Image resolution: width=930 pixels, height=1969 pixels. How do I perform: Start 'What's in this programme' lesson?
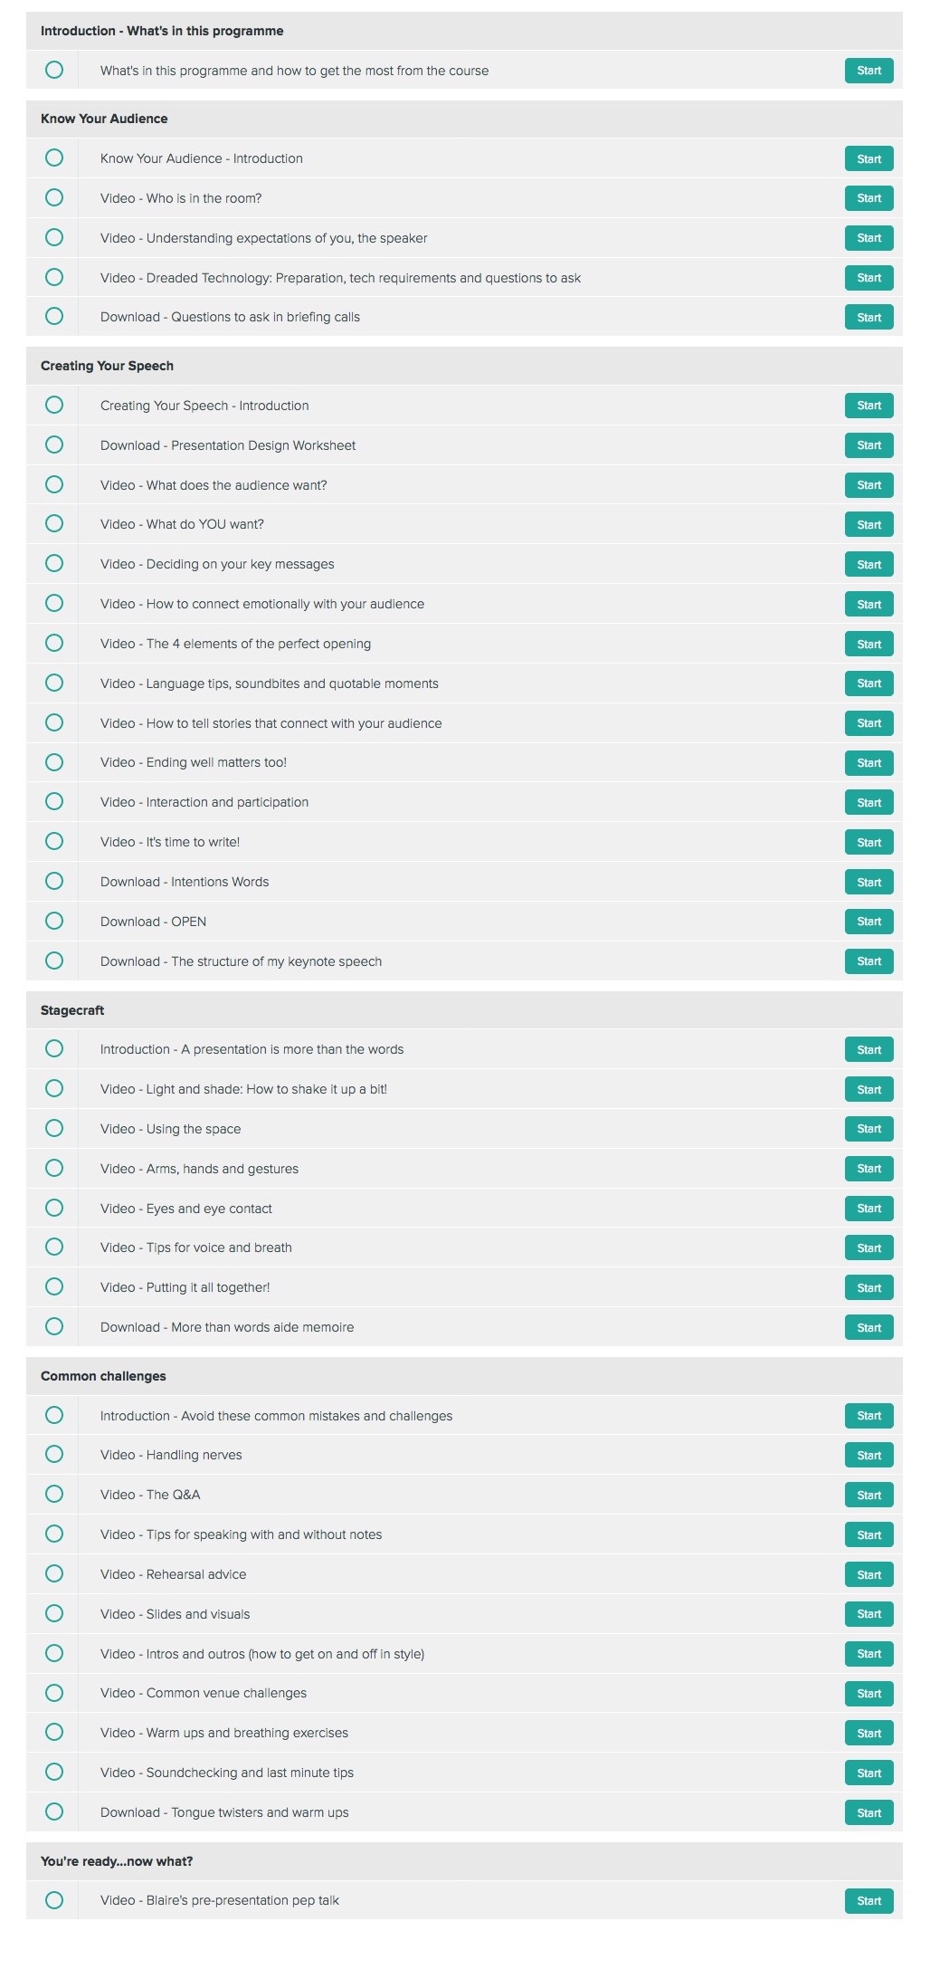868,71
